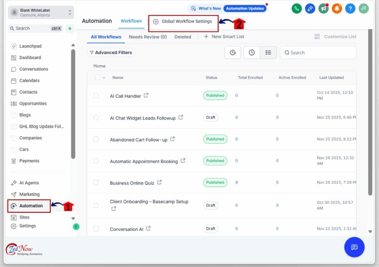Open the Business Online Quiz workflow

pyautogui.click(x=132, y=183)
